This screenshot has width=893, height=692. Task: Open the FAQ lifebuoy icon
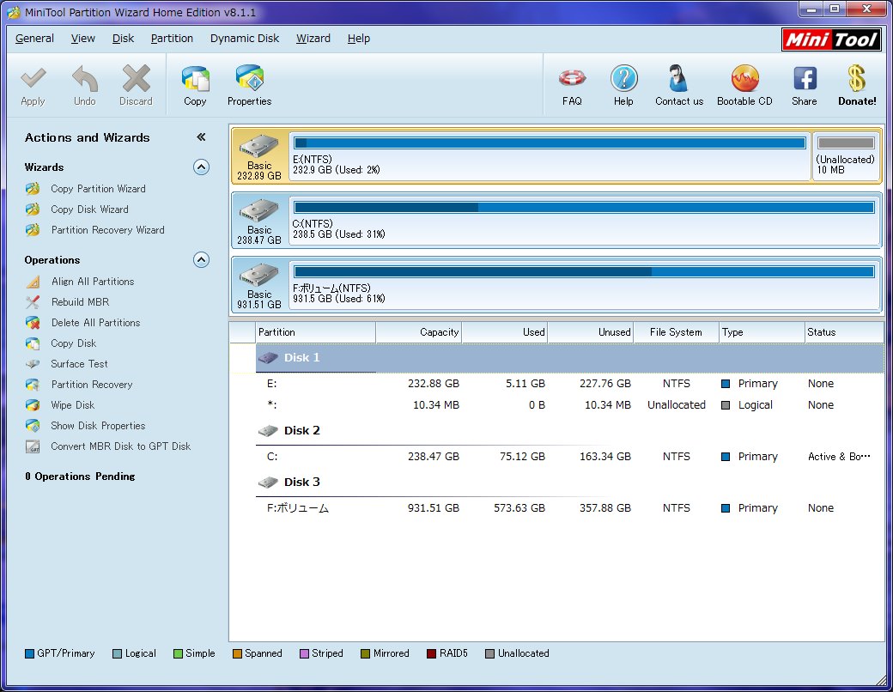tap(572, 85)
